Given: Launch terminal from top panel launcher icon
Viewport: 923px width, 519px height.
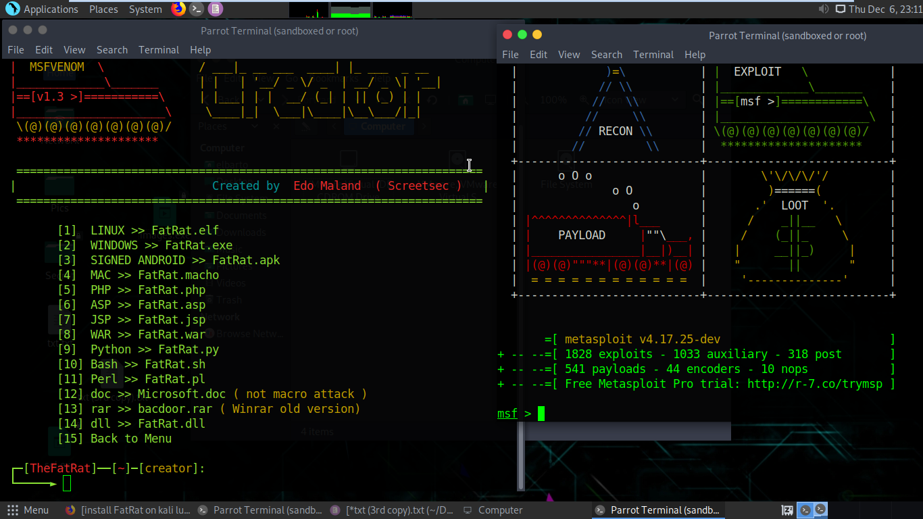Looking at the screenshot, I should [x=197, y=9].
